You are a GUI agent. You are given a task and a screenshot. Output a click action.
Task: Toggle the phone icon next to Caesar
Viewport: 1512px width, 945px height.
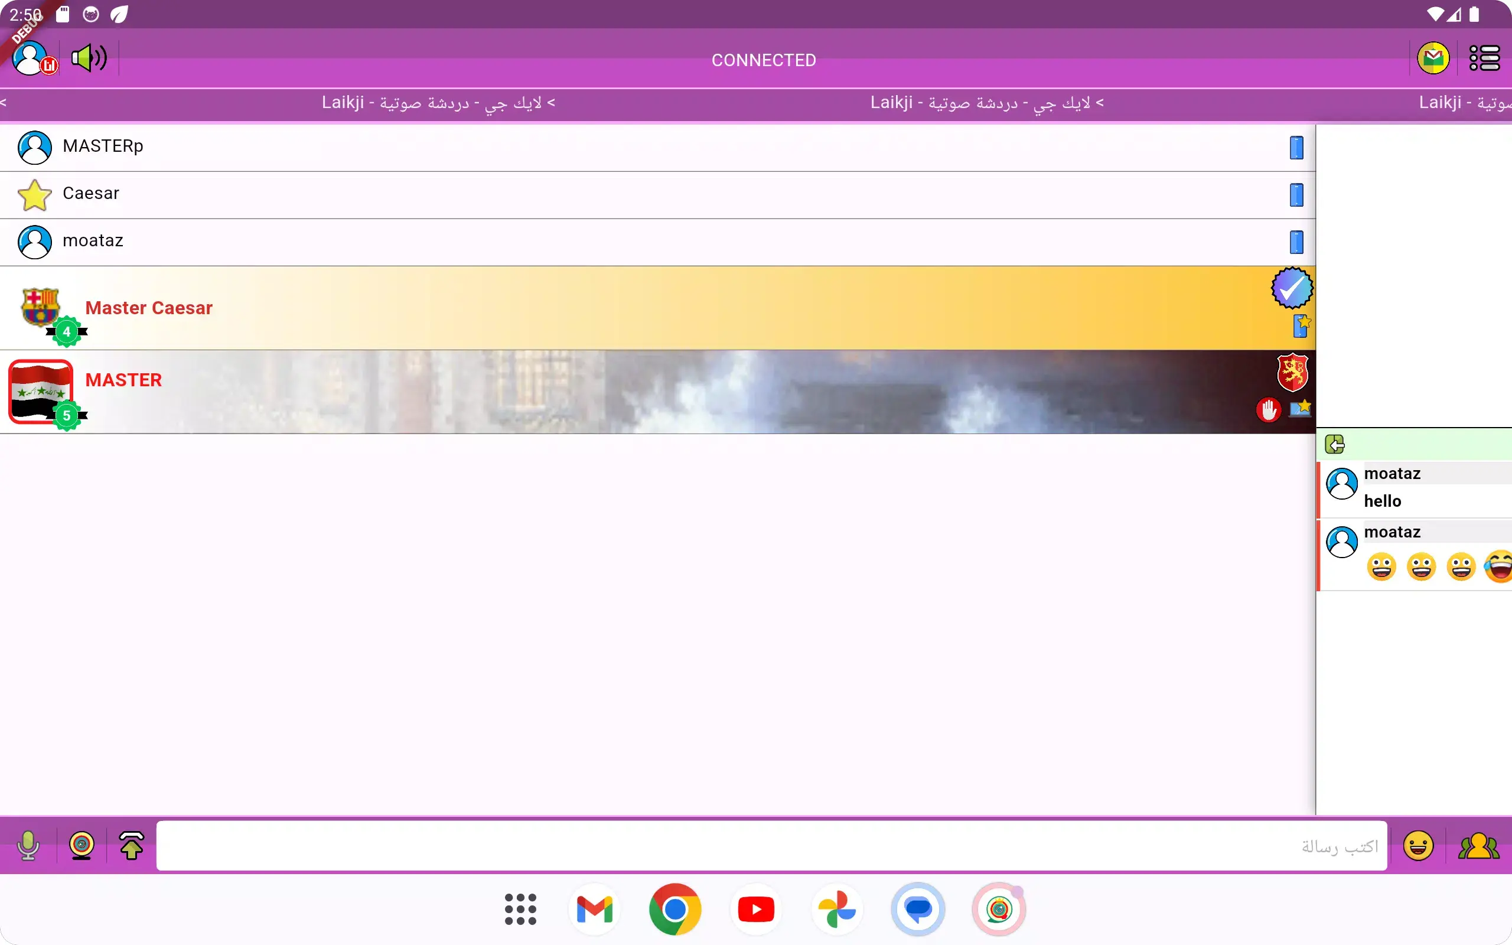coord(1296,195)
